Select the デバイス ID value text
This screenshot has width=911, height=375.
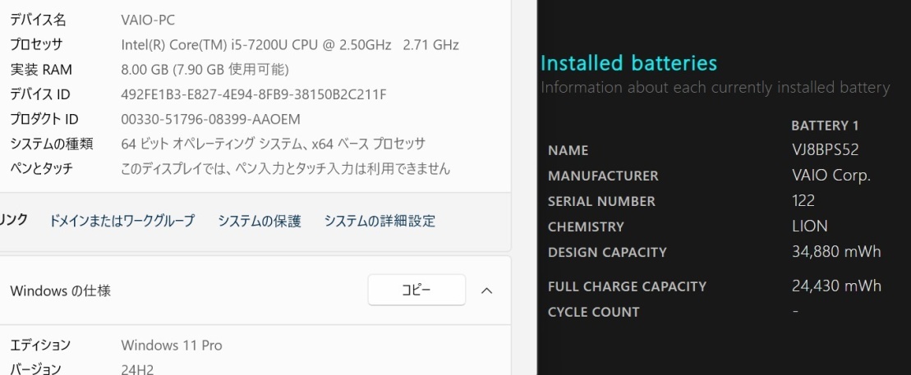(x=254, y=94)
